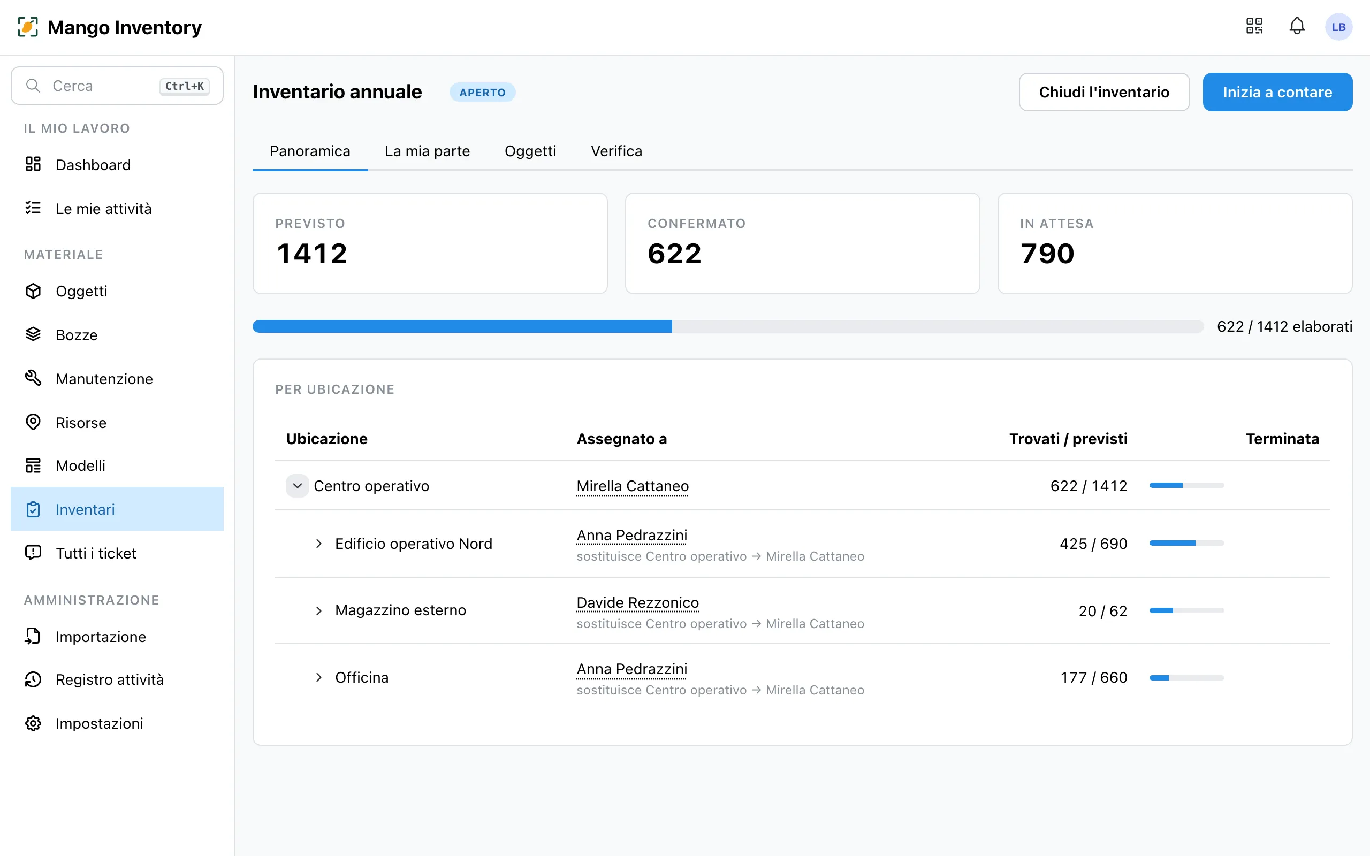Image resolution: width=1370 pixels, height=856 pixels.
Task: Click the APERTO status badge
Action: pyautogui.click(x=482, y=92)
